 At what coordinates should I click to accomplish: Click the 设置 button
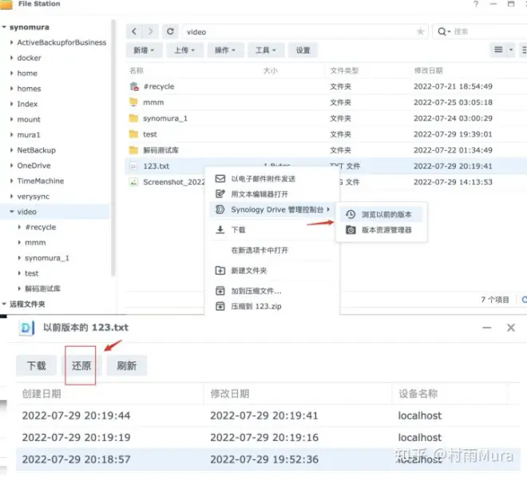click(303, 50)
